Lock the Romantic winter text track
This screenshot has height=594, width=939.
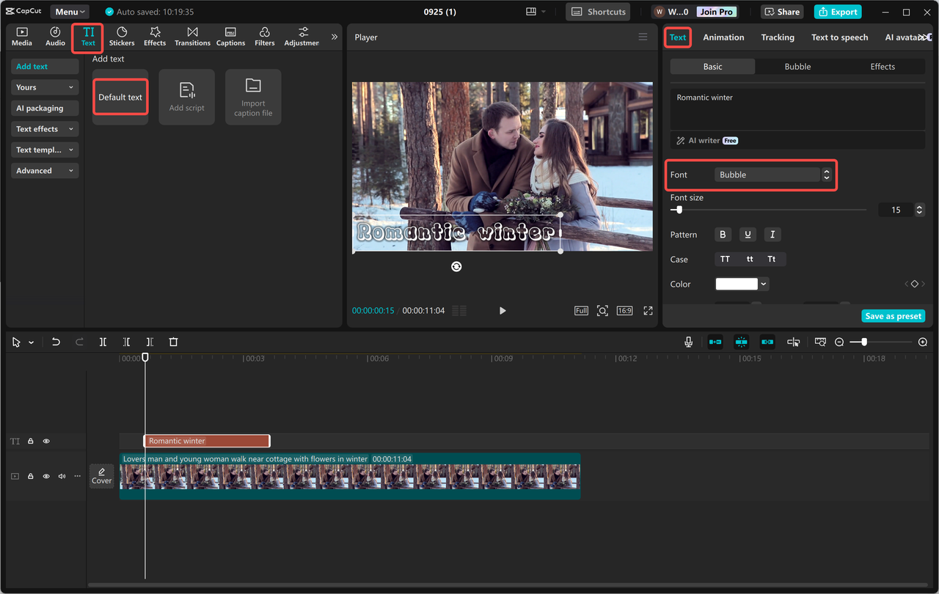(x=30, y=441)
